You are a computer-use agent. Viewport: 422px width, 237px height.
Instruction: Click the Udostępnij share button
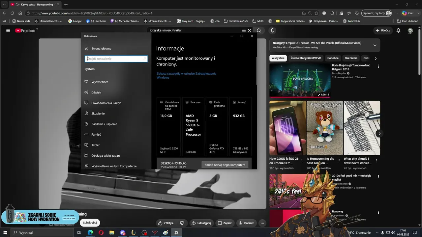tap(201, 223)
